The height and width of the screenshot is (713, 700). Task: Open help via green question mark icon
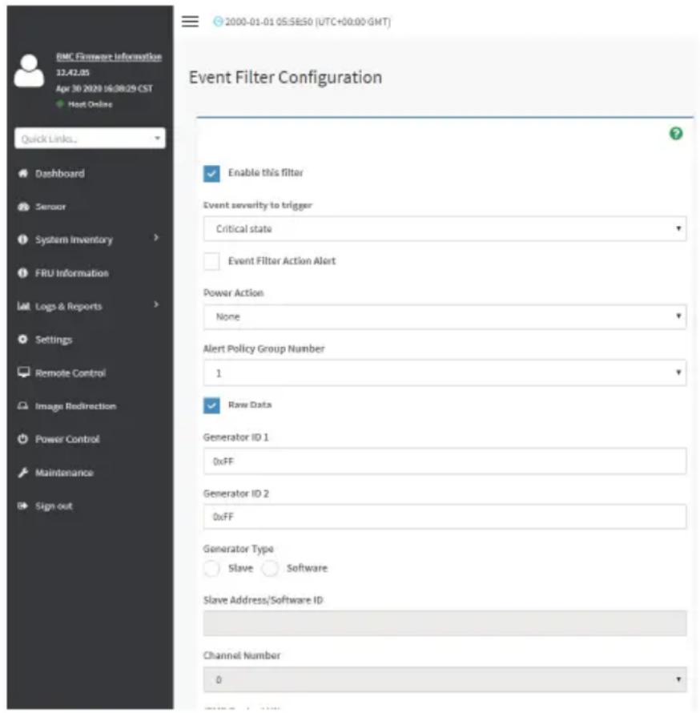pos(676,133)
